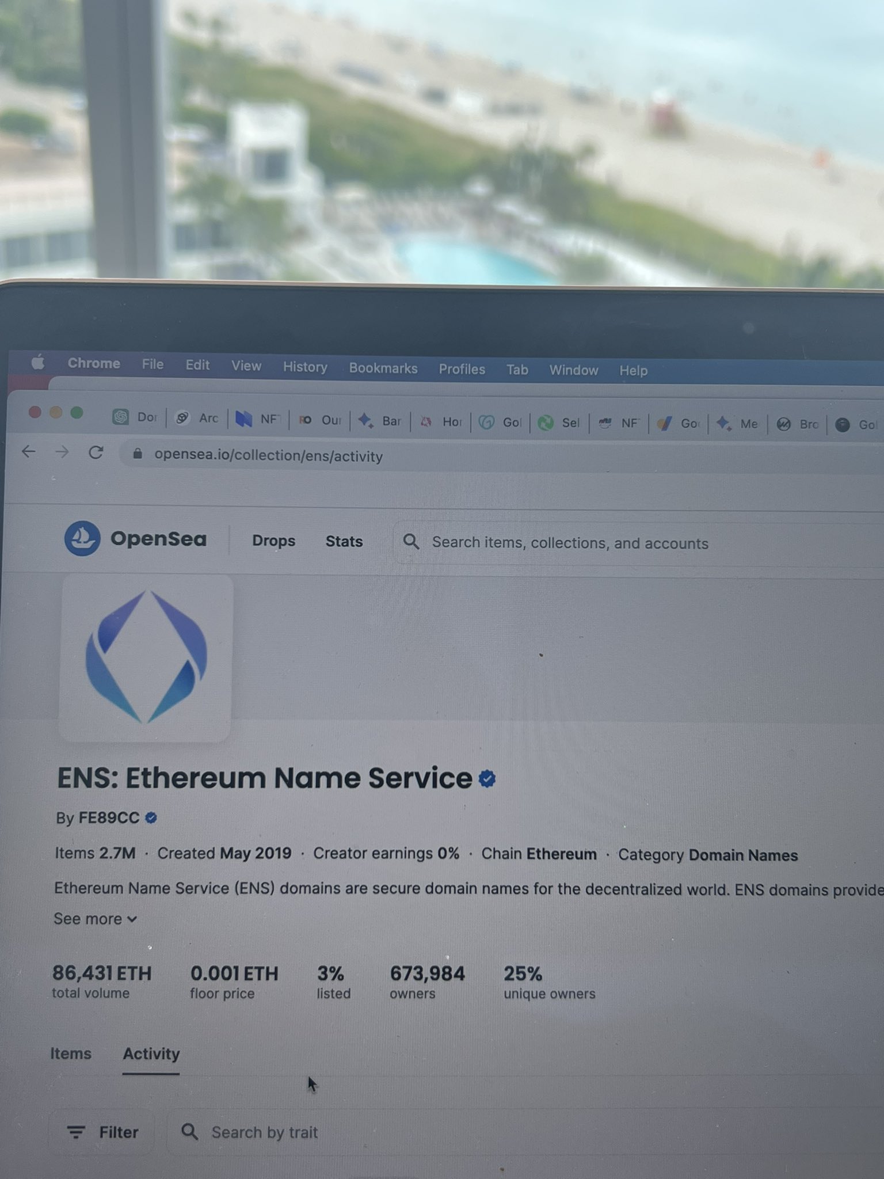This screenshot has width=884, height=1179.
Task: Switch to the 'Me' browser tab
Action: [737, 424]
